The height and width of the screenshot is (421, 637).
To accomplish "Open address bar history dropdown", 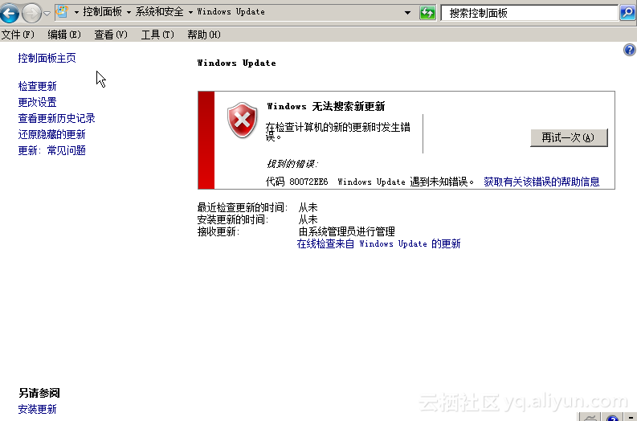I will pos(407,13).
